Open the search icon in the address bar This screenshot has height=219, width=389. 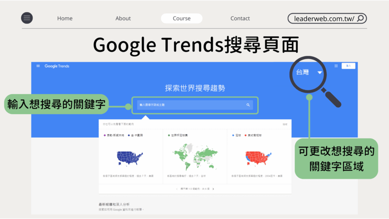coord(361,18)
